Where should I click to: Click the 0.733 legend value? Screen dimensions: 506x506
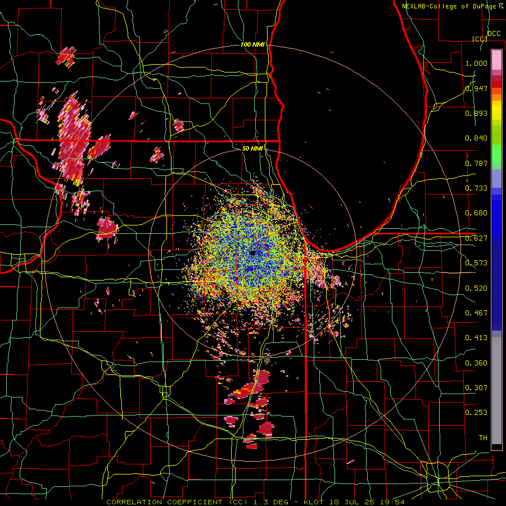pos(476,188)
